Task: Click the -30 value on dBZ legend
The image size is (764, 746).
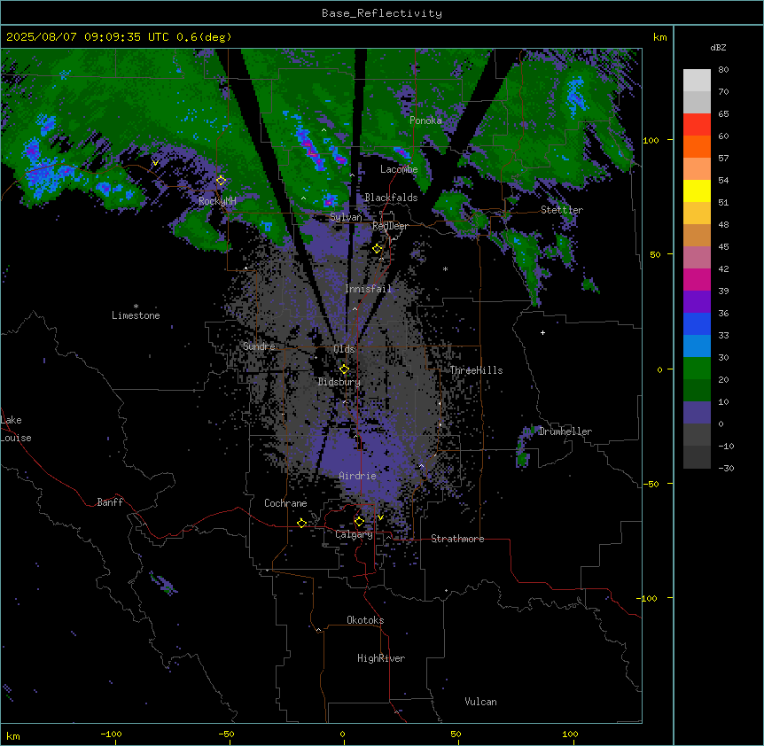Action: pos(726,468)
